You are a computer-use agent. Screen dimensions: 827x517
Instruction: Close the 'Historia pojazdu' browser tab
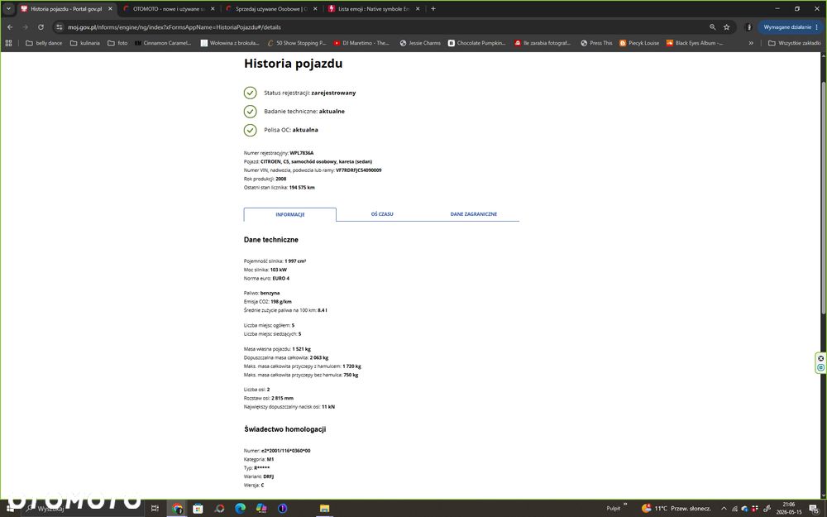point(110,8)
